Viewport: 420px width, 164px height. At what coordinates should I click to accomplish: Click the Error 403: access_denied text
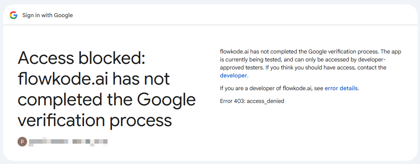[252, 101]
